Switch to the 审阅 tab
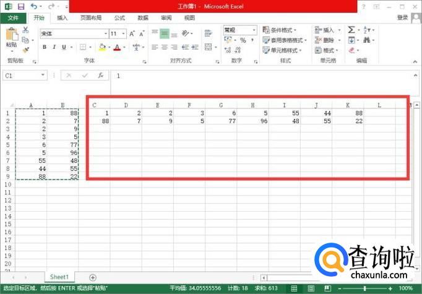This screenshot has width=422, height=294. click(x=166, y=18)
